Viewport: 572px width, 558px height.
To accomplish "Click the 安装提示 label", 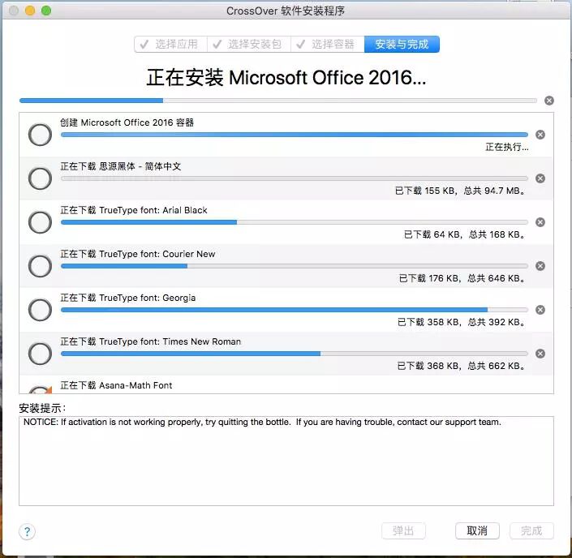I will pos(42,408).
